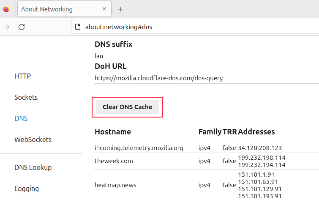Open the HTTP section in the sidebar

(x=22, y=76)
